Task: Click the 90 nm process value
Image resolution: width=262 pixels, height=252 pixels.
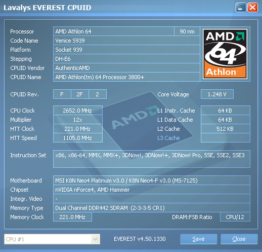Action: [187, 31]
